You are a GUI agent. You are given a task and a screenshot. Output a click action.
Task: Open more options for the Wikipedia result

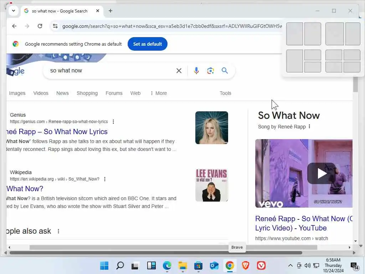105,179
